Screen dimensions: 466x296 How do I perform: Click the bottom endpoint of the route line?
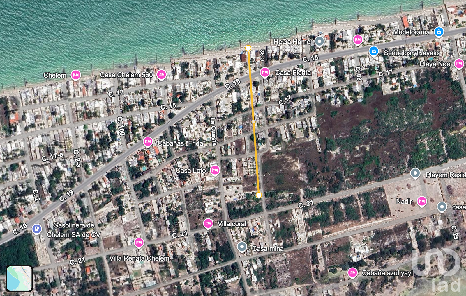tap(258, 195)
